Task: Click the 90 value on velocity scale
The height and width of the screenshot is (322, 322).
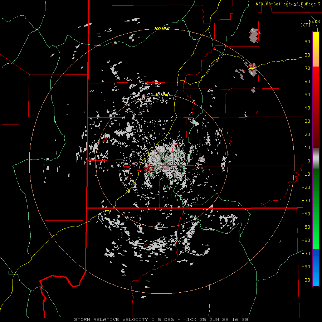Action: coord(307,42)
